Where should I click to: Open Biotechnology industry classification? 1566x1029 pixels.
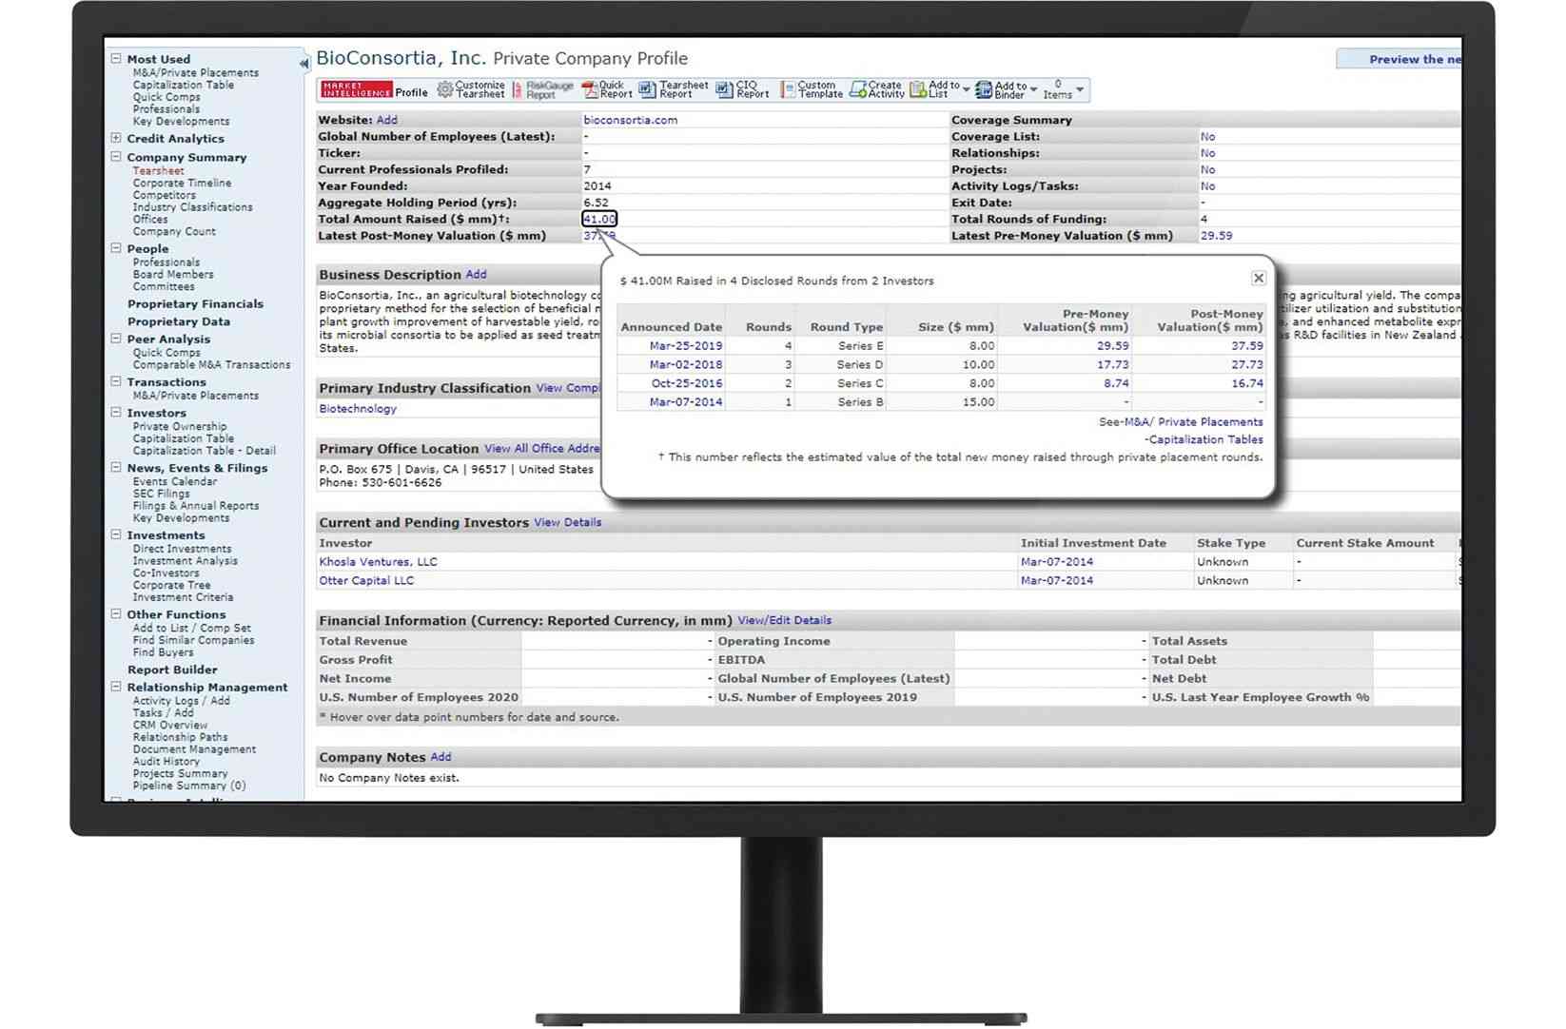coord(358,408)
